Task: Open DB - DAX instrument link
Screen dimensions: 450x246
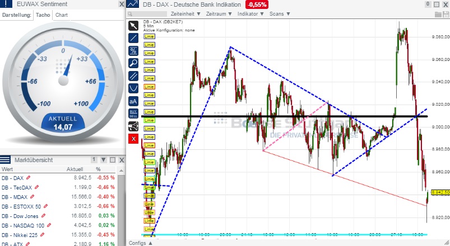Action: (x=13, y=178)
